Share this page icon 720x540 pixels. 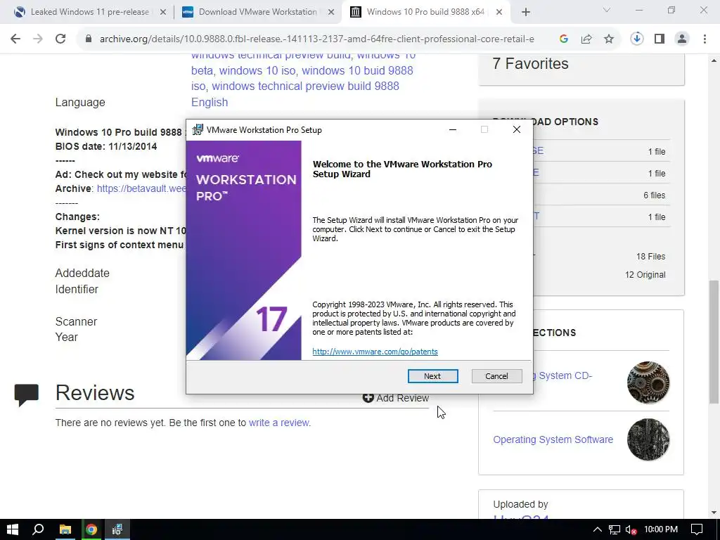[x=586, y=39]
